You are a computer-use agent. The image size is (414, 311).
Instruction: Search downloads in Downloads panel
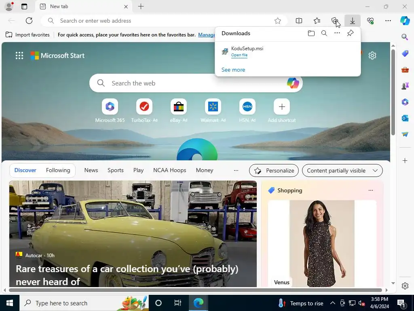click(324, 33)
